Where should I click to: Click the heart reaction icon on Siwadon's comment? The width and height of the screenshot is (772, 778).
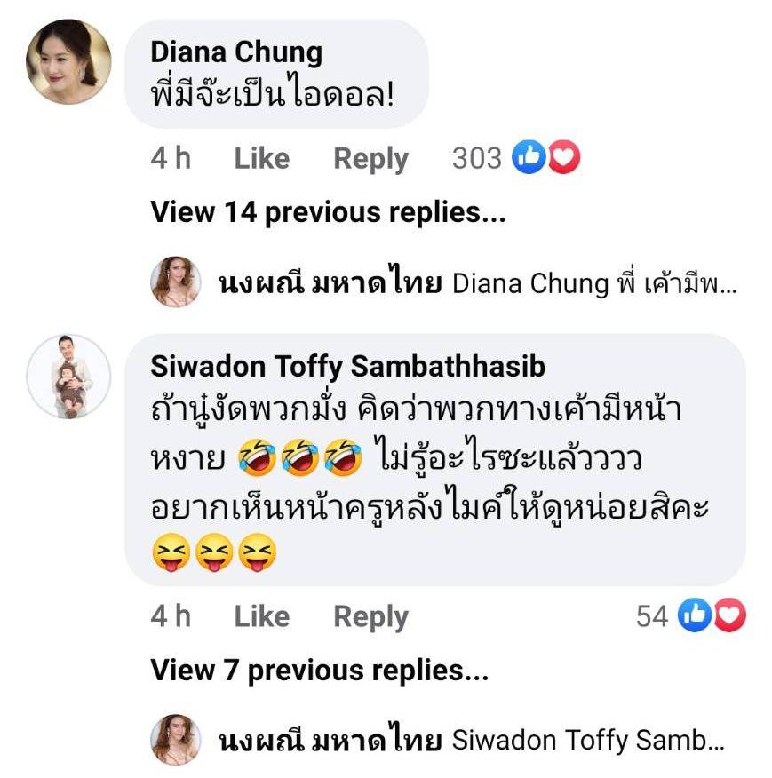(x=729, y=616)
